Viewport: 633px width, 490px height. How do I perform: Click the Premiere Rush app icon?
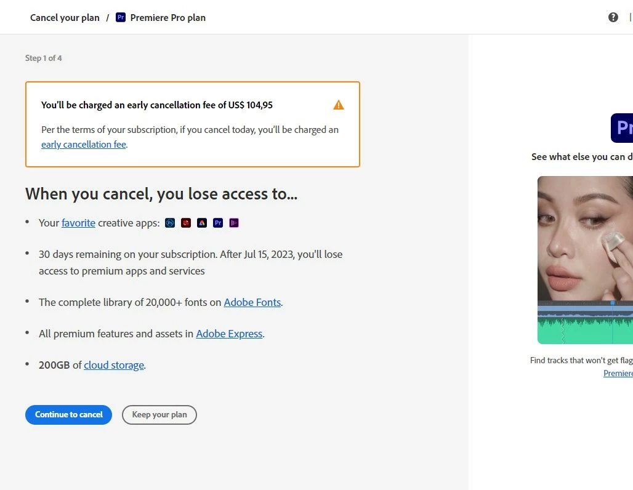[234, 223]
